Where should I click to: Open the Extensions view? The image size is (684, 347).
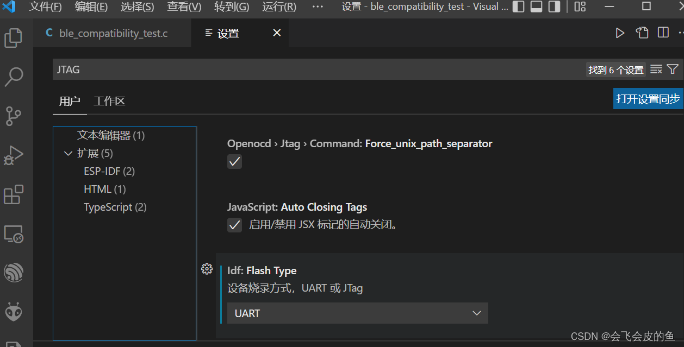13,194
